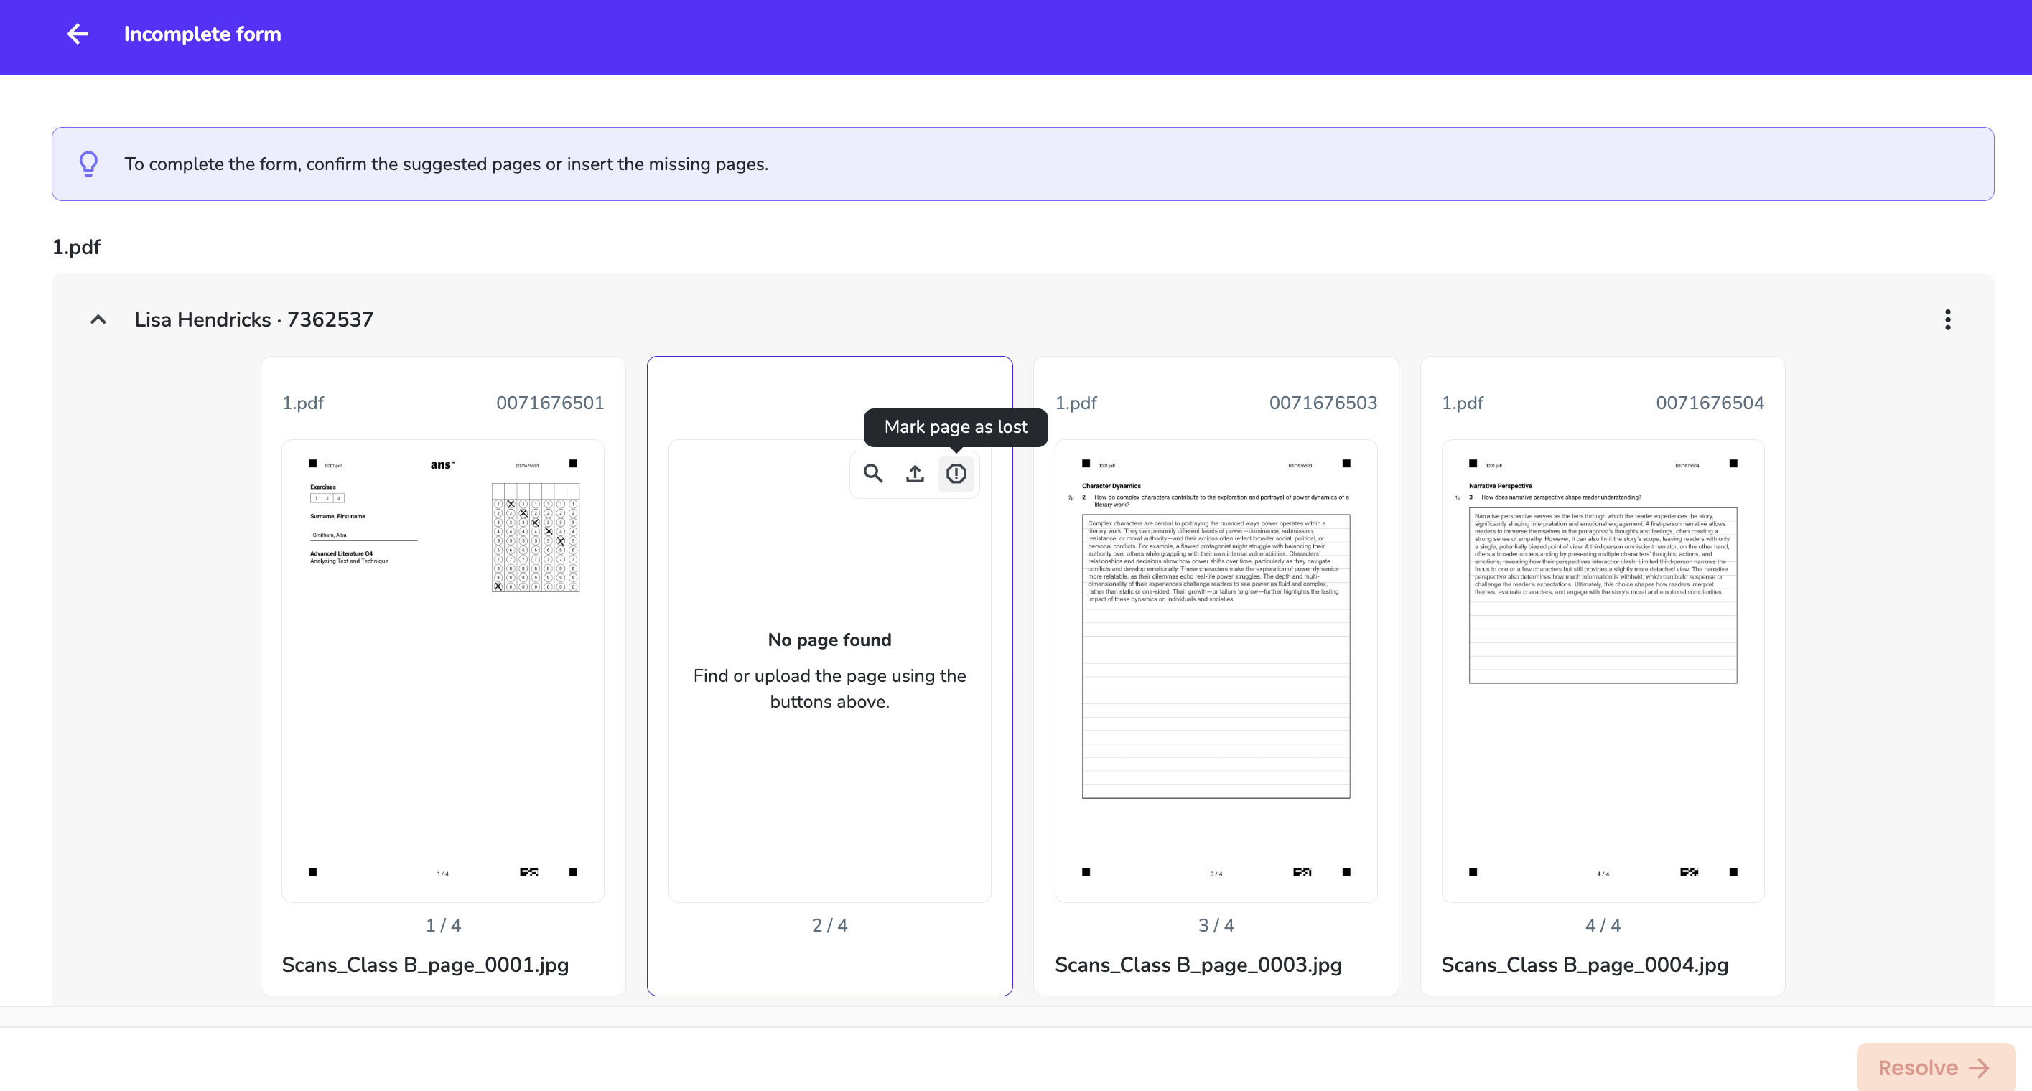Click the Incomplete form title
This screenshot has height=1091, width=2032.
(x=202, y=34)
